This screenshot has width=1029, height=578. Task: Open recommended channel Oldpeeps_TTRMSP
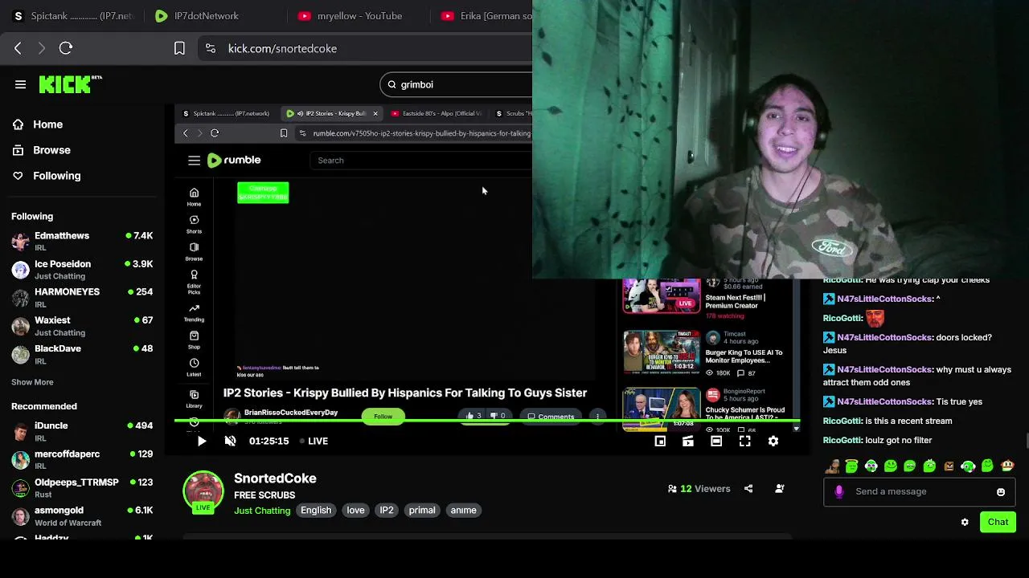point(82,487)
